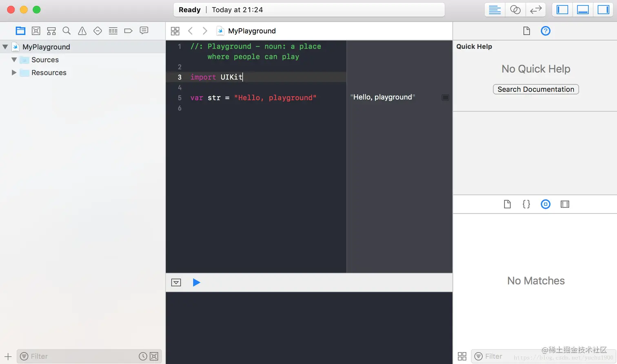Filter by source control status
Viewport: 617px width, 364px height.
coord(154,356)
